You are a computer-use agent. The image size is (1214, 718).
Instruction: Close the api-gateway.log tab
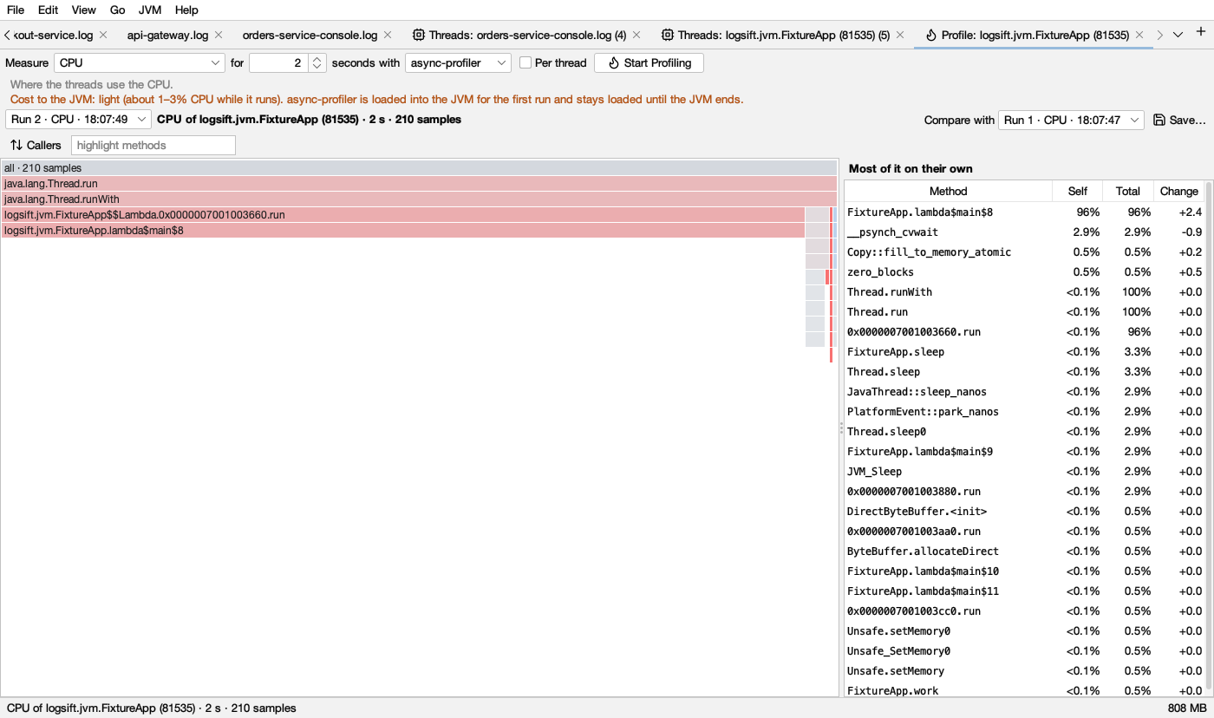[219, 36]
